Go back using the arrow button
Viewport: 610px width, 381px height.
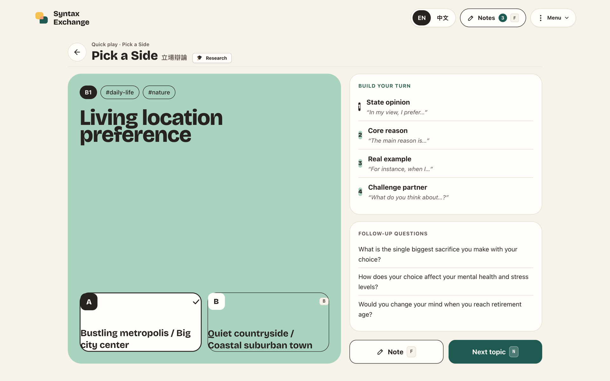click(x=77, y=52)
